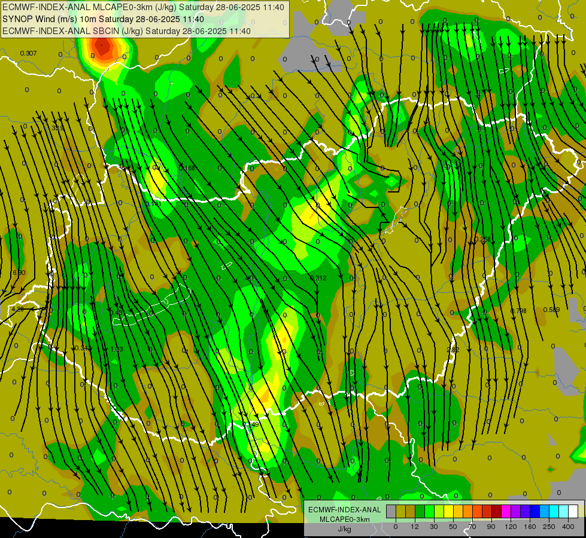
Task: Click the pure yellow legend swatch
Action: [x=449, y=512]
